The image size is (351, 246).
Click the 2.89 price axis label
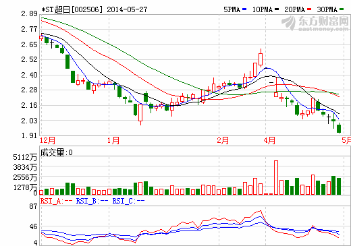coord(29,13)
